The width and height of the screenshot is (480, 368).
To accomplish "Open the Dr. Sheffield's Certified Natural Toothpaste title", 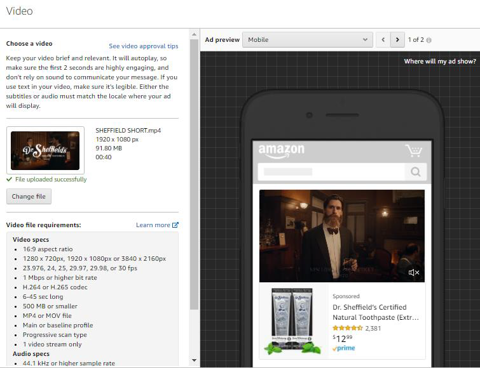I will click(x=376, y=312).
